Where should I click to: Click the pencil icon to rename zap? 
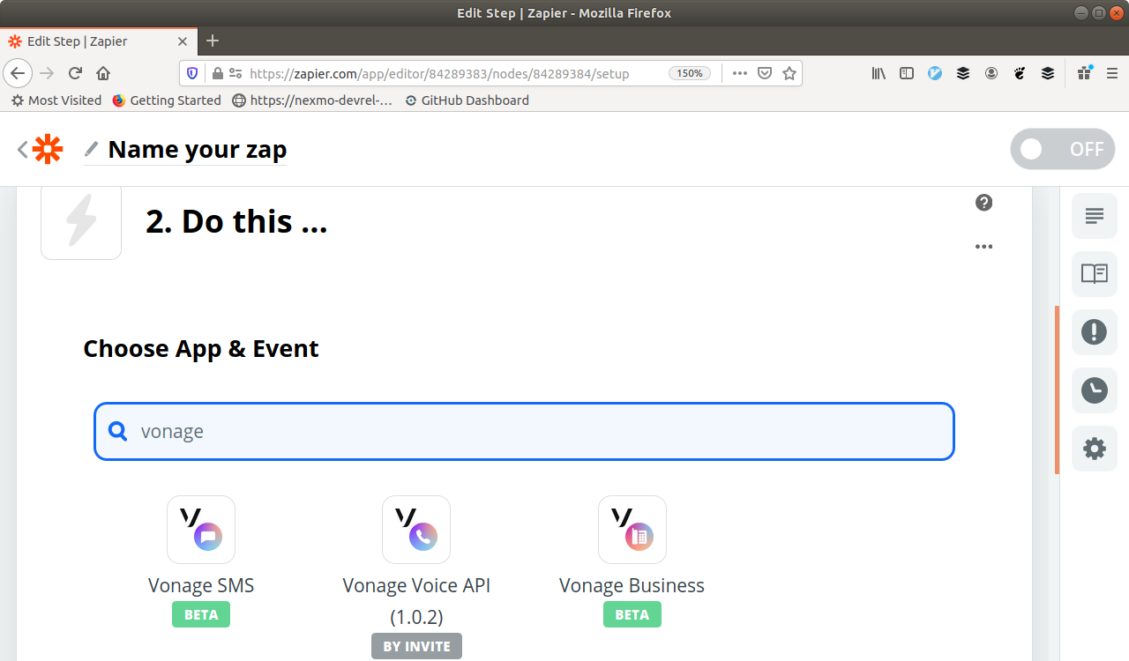pos(92,148)
